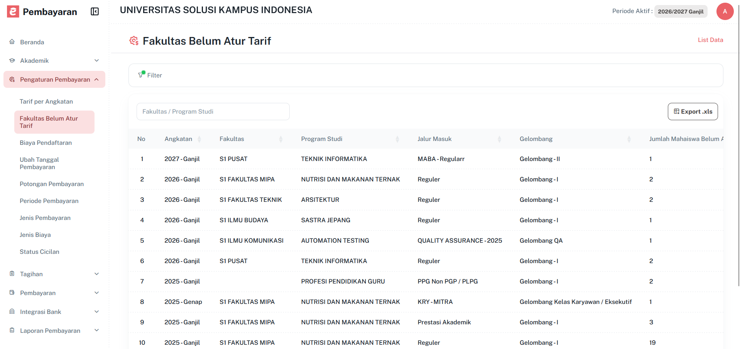Viewport: 740px width, 349px height.
Task: Click the Pembayaran app logo
Action: [13, 12]
